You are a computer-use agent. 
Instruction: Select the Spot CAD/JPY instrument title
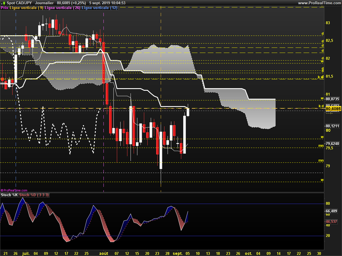[19, 3]
